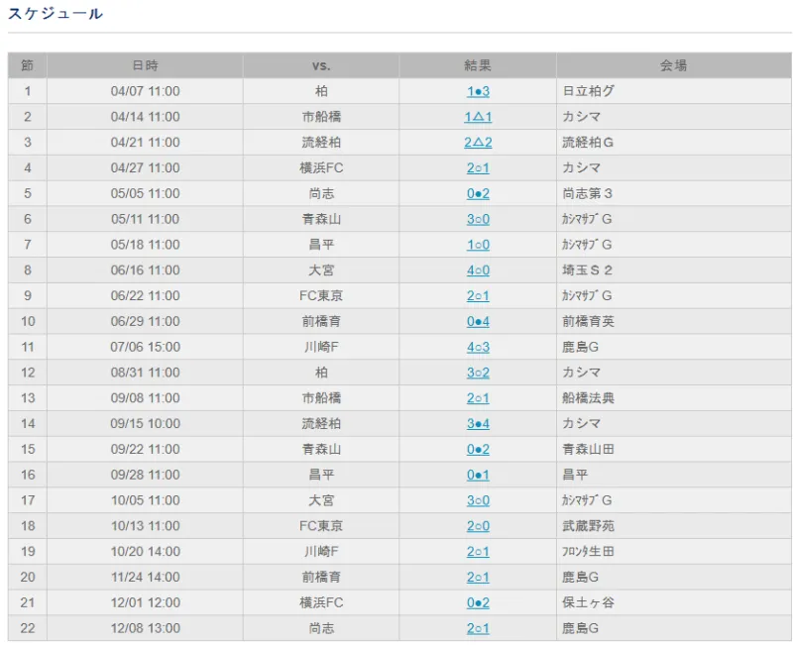Click opponent 大宮 in round 8
The image size is (793, 645).
click(x=321, y=270)
